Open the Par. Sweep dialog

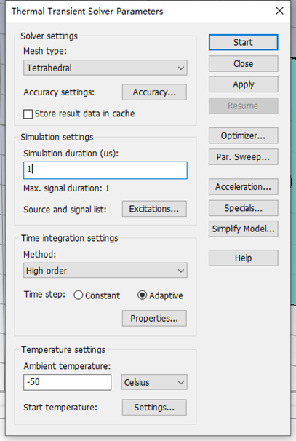[243, 157]
